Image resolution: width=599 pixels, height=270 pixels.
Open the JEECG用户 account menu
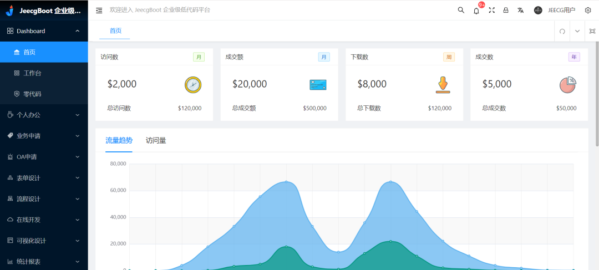click(555, 10)
